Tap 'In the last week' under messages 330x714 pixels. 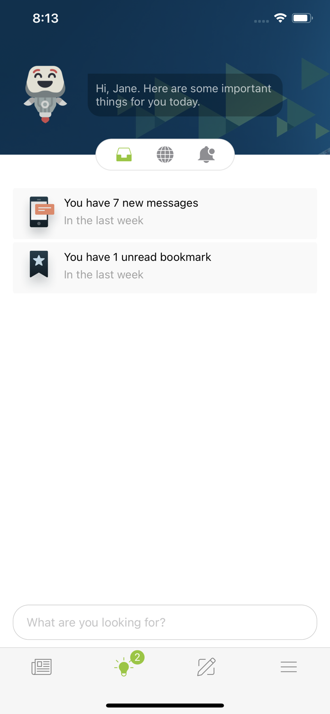click(104, 220)
